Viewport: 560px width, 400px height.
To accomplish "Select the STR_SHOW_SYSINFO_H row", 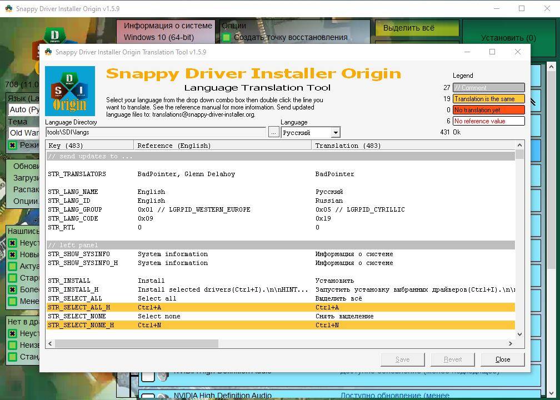I will (x=281, y=263).
